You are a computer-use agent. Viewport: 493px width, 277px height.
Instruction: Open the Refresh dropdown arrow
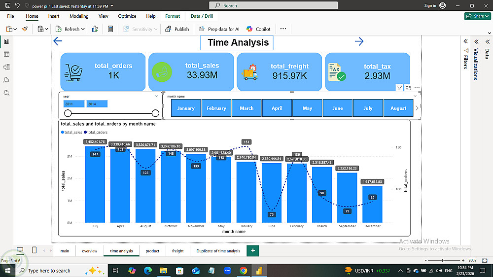(83, 29)
